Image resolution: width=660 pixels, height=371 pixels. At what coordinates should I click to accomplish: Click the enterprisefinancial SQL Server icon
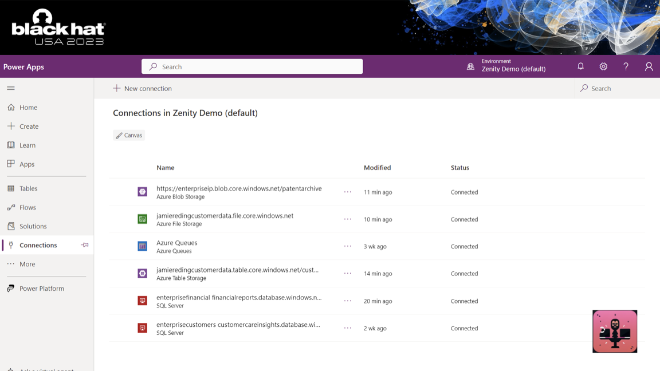point(142,301)
